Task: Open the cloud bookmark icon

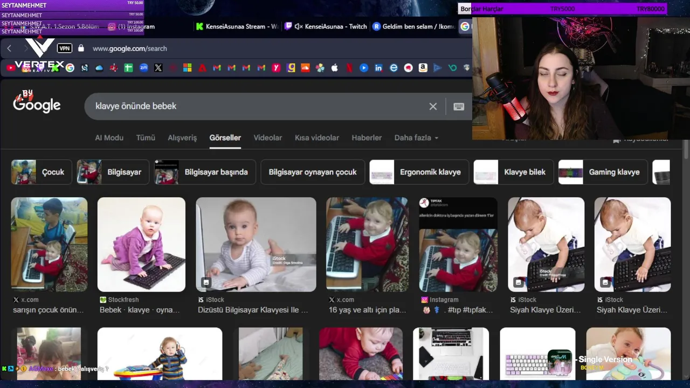Action: [x=99, y=68]
